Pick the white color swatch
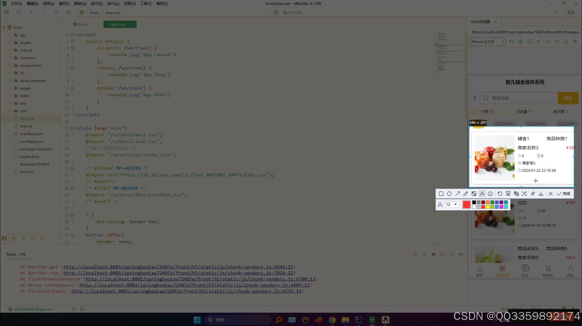 click(474, 207)
